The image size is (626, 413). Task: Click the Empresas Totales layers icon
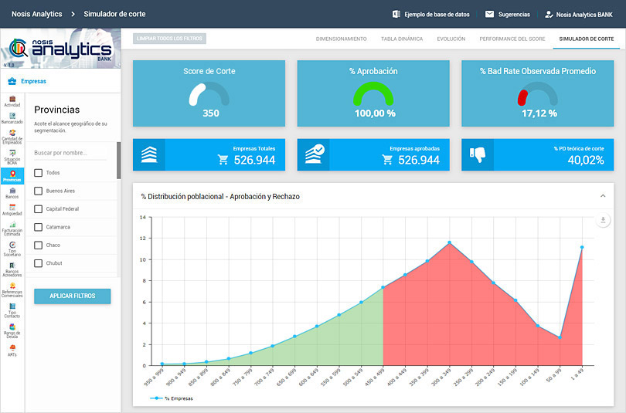[149, 154]
